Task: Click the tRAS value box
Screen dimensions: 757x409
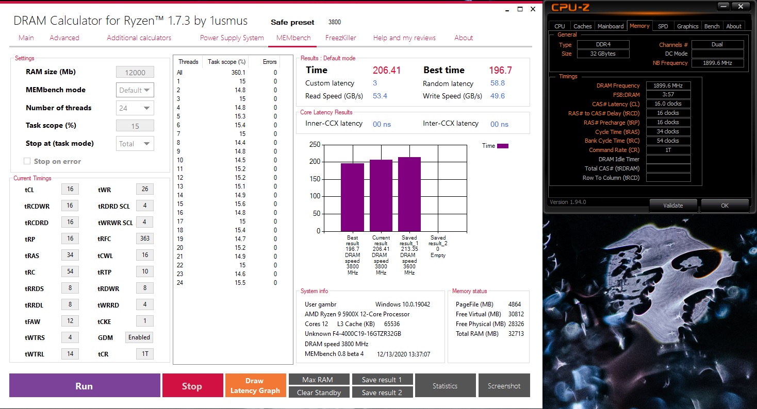Action: (x=70, y=255)
